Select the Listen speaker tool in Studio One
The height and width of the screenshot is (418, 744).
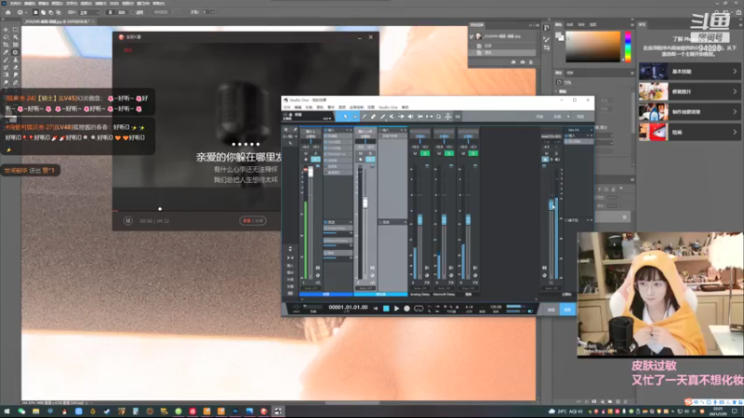click(x=410, y=117)
